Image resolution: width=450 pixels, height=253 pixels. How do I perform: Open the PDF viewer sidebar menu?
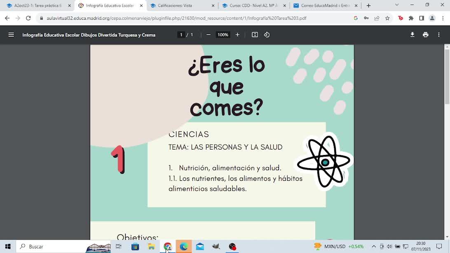(x=11, y=35)
